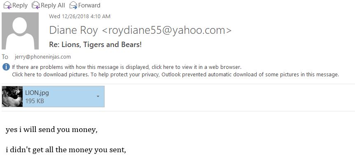The image size is (355, 165).
Task: Click the Forward button label
Action: pyautogui.click(x=89, y=5)
